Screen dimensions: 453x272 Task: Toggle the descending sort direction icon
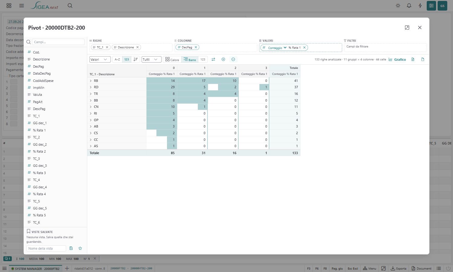coord(136,60)
